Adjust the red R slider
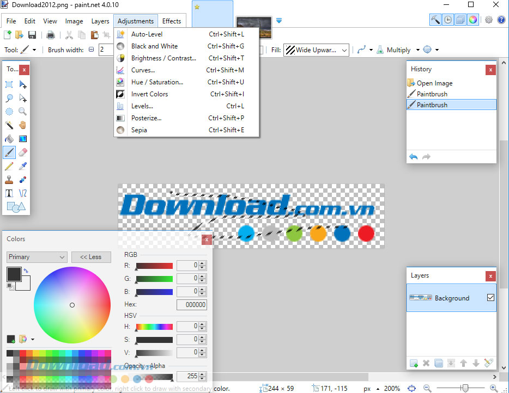Screen dimensions: 509x393 click(x=154, y=266)
